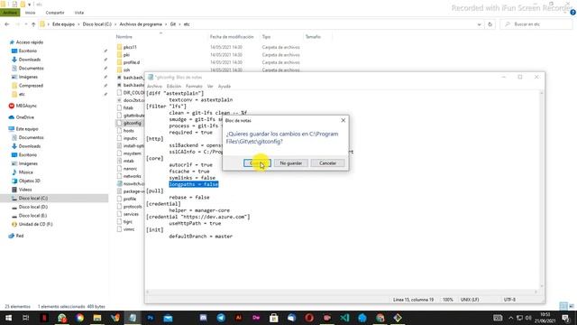This screenshot has height=325, width=577.
Task: Sort files by Nombre column
Action: (x=124, y=37)
